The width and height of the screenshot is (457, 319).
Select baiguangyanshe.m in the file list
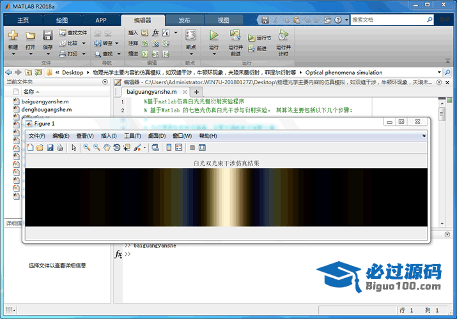(45, 101)
